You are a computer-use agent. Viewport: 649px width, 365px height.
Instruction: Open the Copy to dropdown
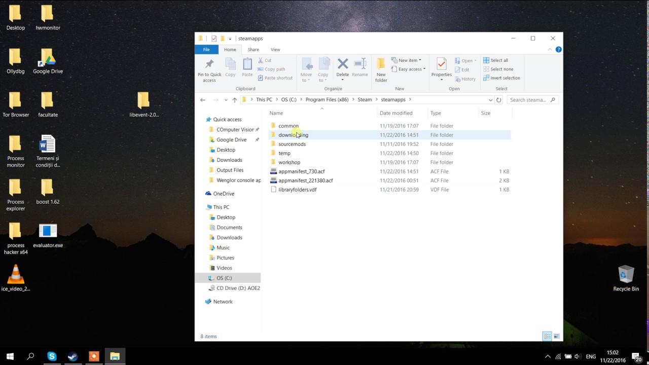pyautogui.click(x=323, y=70)
